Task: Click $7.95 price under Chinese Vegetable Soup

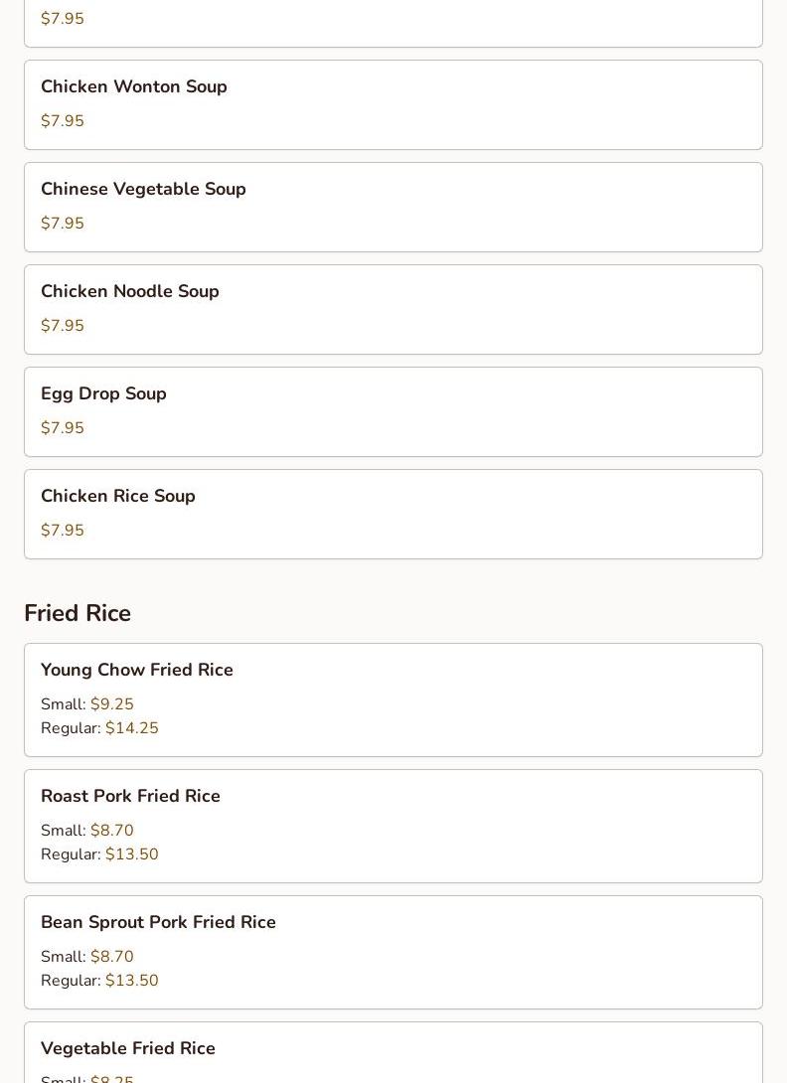Action: click(63, 224)
